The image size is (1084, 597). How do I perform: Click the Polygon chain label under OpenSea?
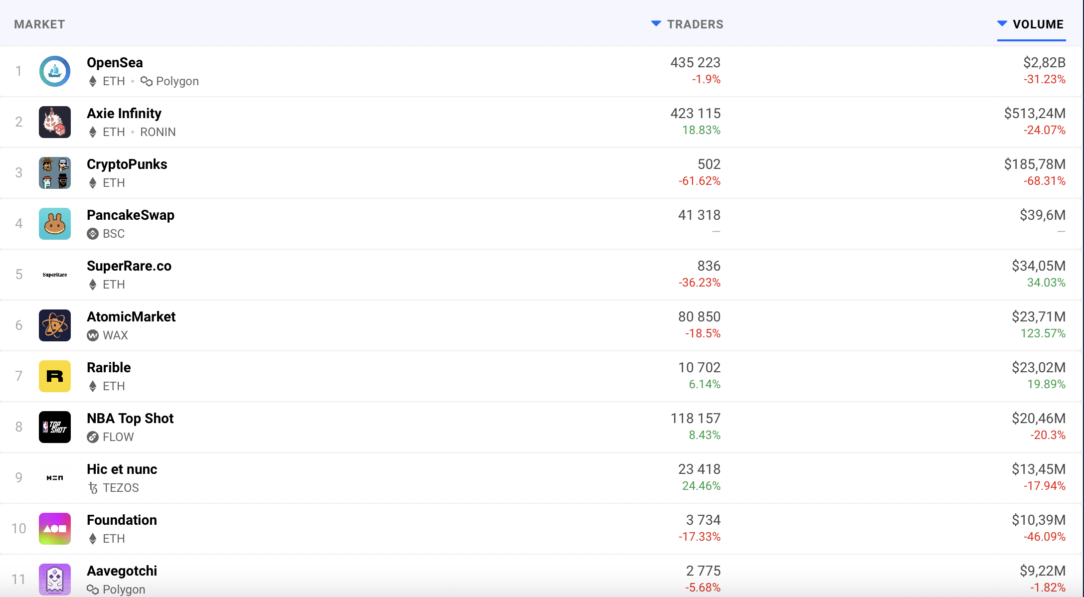coord(177,81)
